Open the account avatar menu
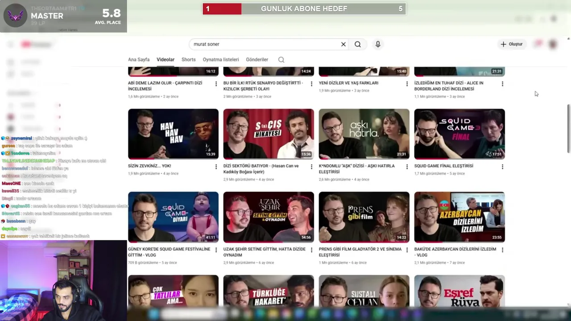The height and width of the screenshot is (321, 571). pyautogui.click(x=553, y=44)
